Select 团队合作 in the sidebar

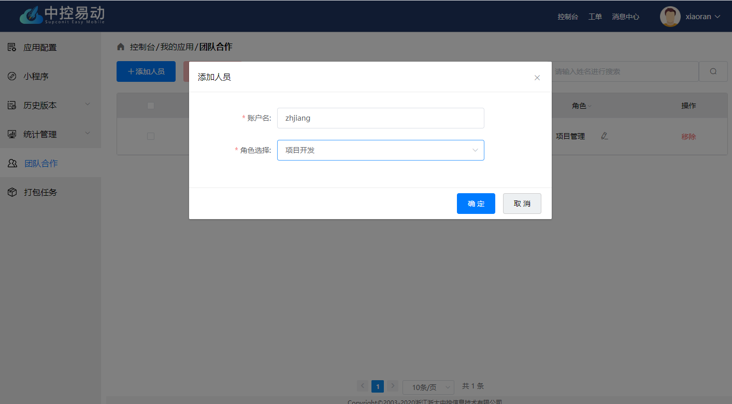tap(50, 164)
